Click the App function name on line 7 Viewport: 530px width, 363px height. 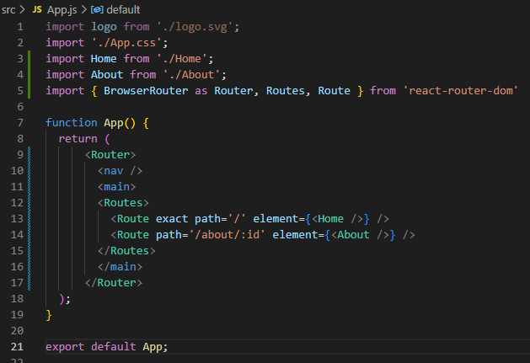(114, 123)
